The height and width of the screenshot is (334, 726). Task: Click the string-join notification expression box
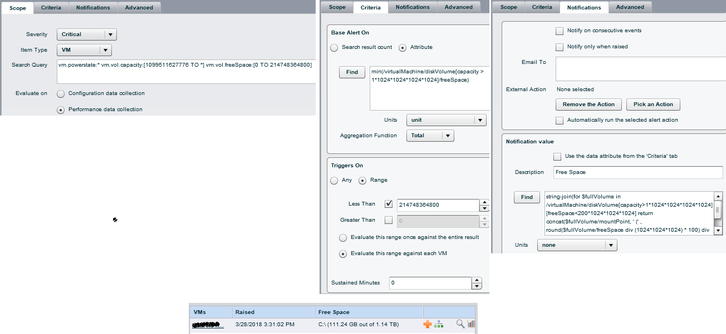point(629,213)
